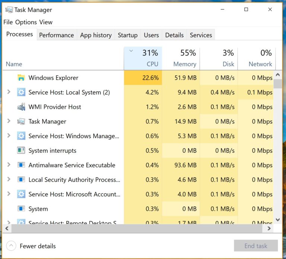Click the WMI Provider Host icon
Viewport: 286px width, 259px height.
point(21,107)
